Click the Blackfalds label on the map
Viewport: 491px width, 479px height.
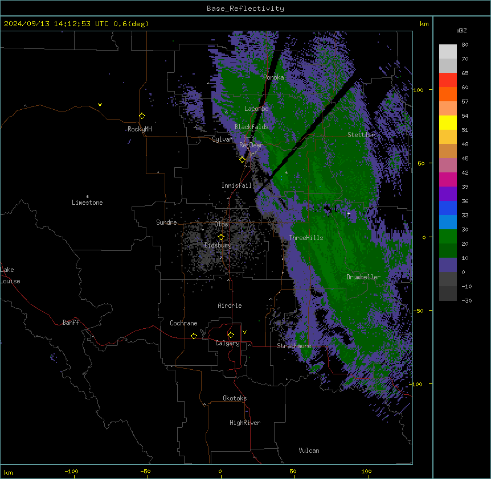click(x=251, y=127)
